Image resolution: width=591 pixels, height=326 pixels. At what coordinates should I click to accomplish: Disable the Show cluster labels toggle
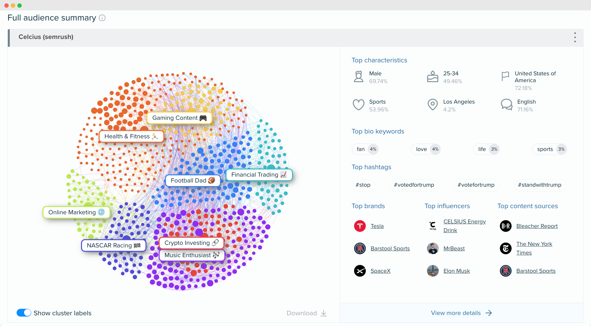click(x=24, y=313)
